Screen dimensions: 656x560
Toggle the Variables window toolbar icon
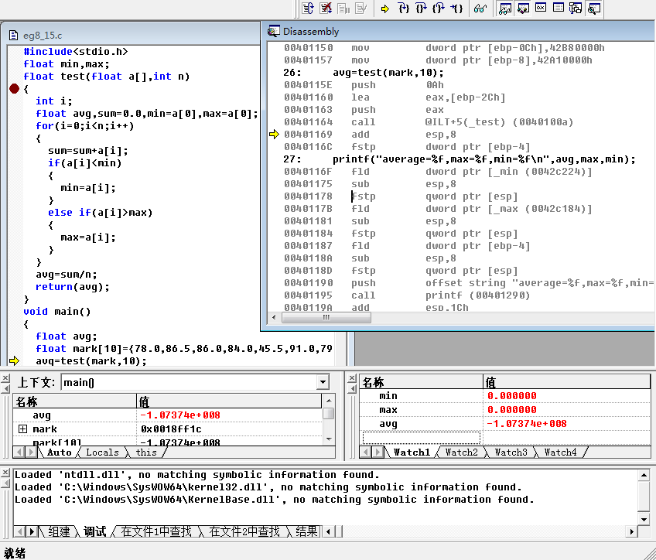[523, 8]
